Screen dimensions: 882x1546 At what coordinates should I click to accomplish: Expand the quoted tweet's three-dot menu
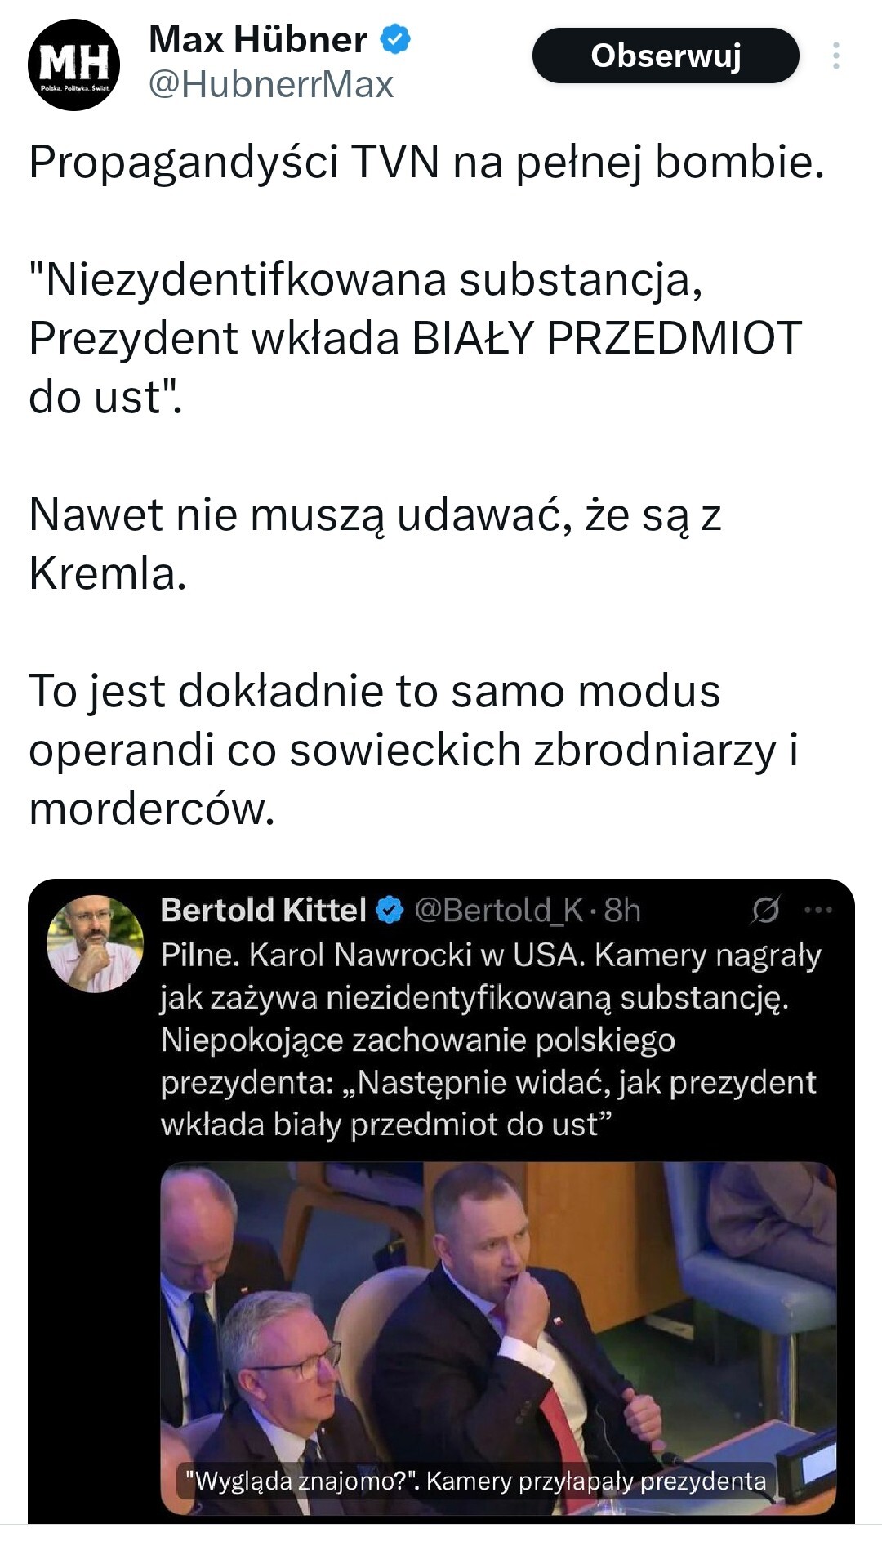point(818,910)
